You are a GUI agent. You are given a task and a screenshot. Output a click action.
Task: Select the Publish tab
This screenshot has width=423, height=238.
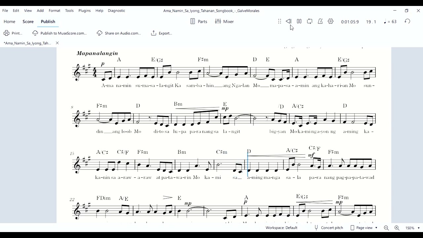[48, 21]
